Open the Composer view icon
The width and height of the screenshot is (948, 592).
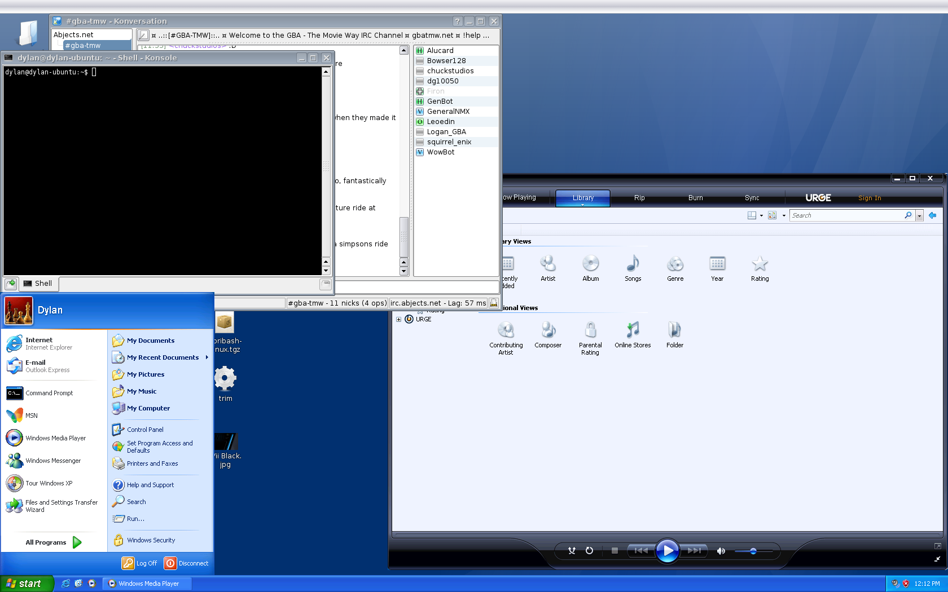[x=548, y=330]
